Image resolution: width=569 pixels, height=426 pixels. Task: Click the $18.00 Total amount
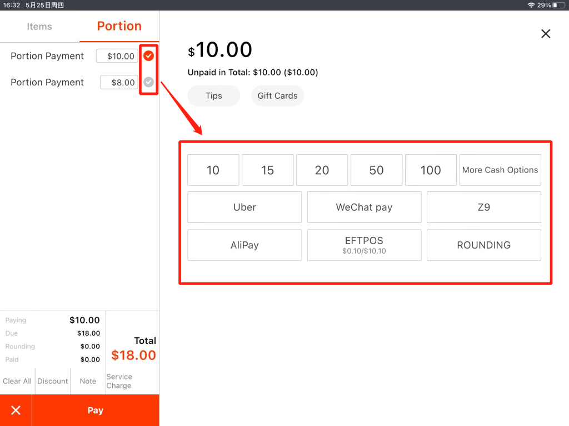[133, 355]
